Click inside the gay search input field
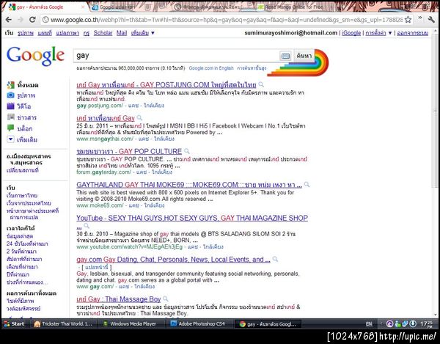Viewport: 440px width, 344px height. 177,56
